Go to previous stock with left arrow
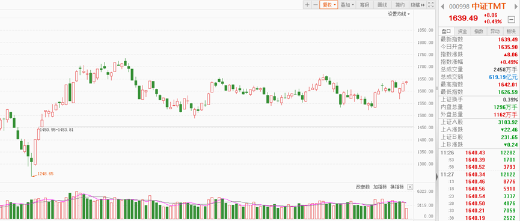This screenshot has width=520, height=221. [442, 6]
